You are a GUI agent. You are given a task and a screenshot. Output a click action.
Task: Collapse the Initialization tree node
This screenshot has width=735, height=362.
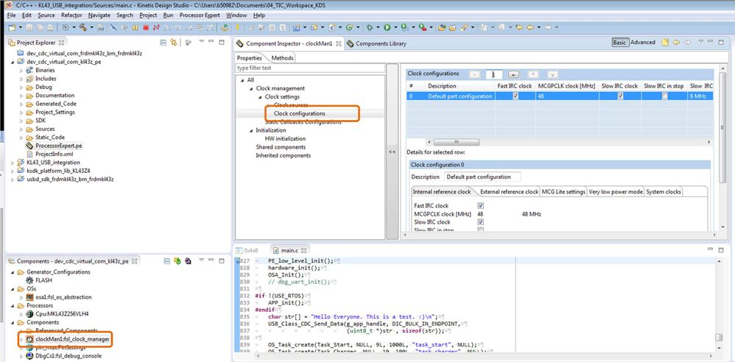(251, 131)
